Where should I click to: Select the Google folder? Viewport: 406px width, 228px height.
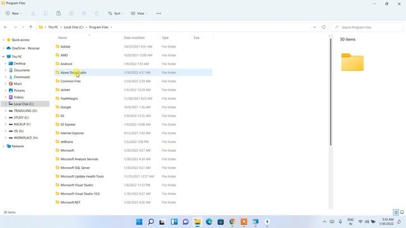(x=134, y=107)
